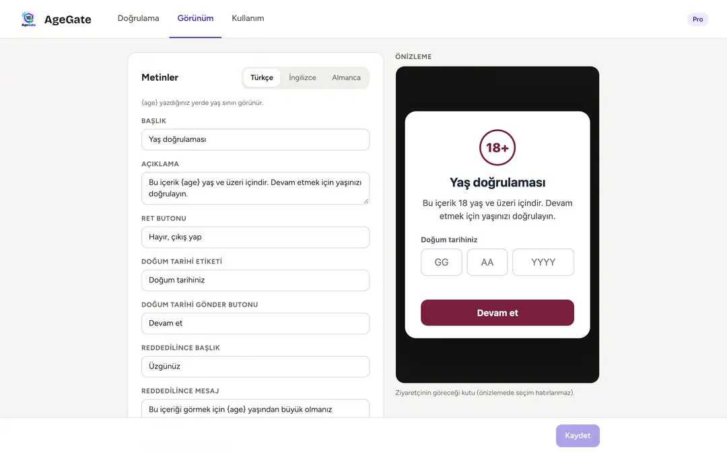
Task: Open the Doğrulama tab
Action: (x=138, y=18)
